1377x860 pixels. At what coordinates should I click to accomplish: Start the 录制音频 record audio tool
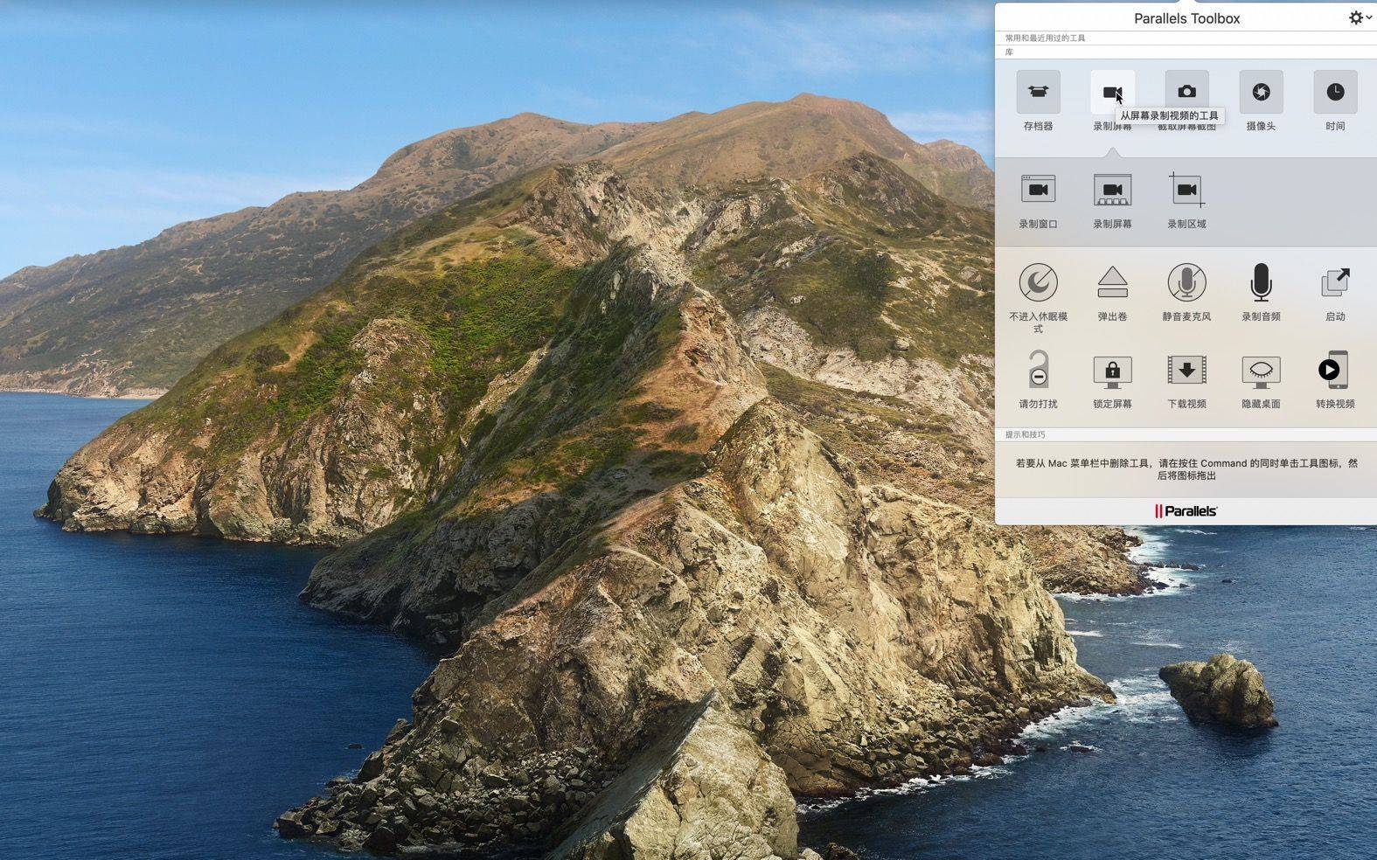[x=1261, y=283]
